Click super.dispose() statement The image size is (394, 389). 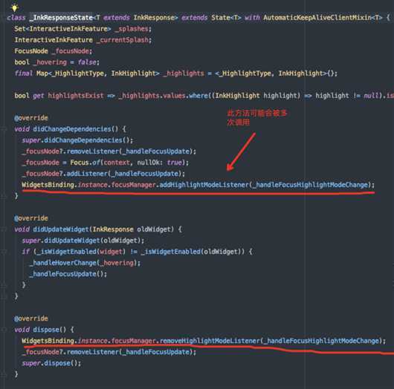tap(51, 363)
